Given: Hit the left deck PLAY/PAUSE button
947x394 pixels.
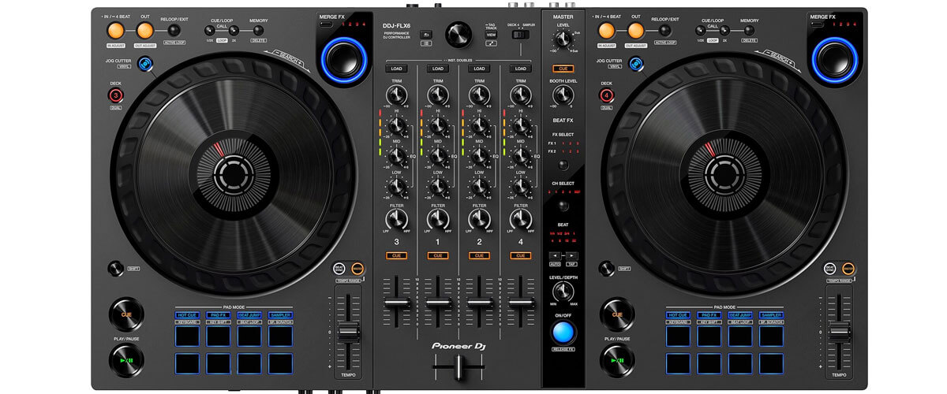Looking at the screenshot, I should pos(127,361).
